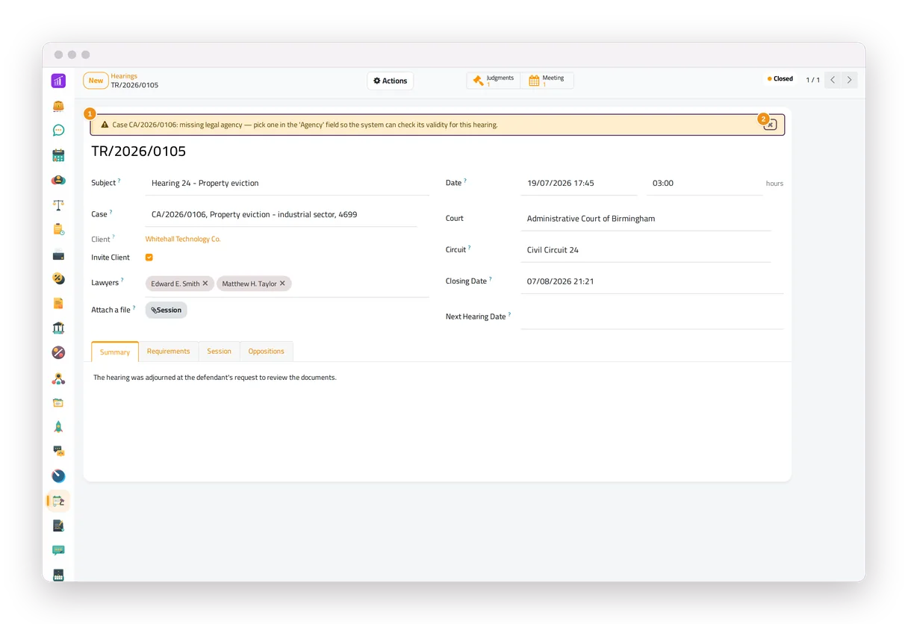This screenshot has width=908, height=624.
Task: Remove lawyer Edward E. Smith tag
Action: coord(205,284)
